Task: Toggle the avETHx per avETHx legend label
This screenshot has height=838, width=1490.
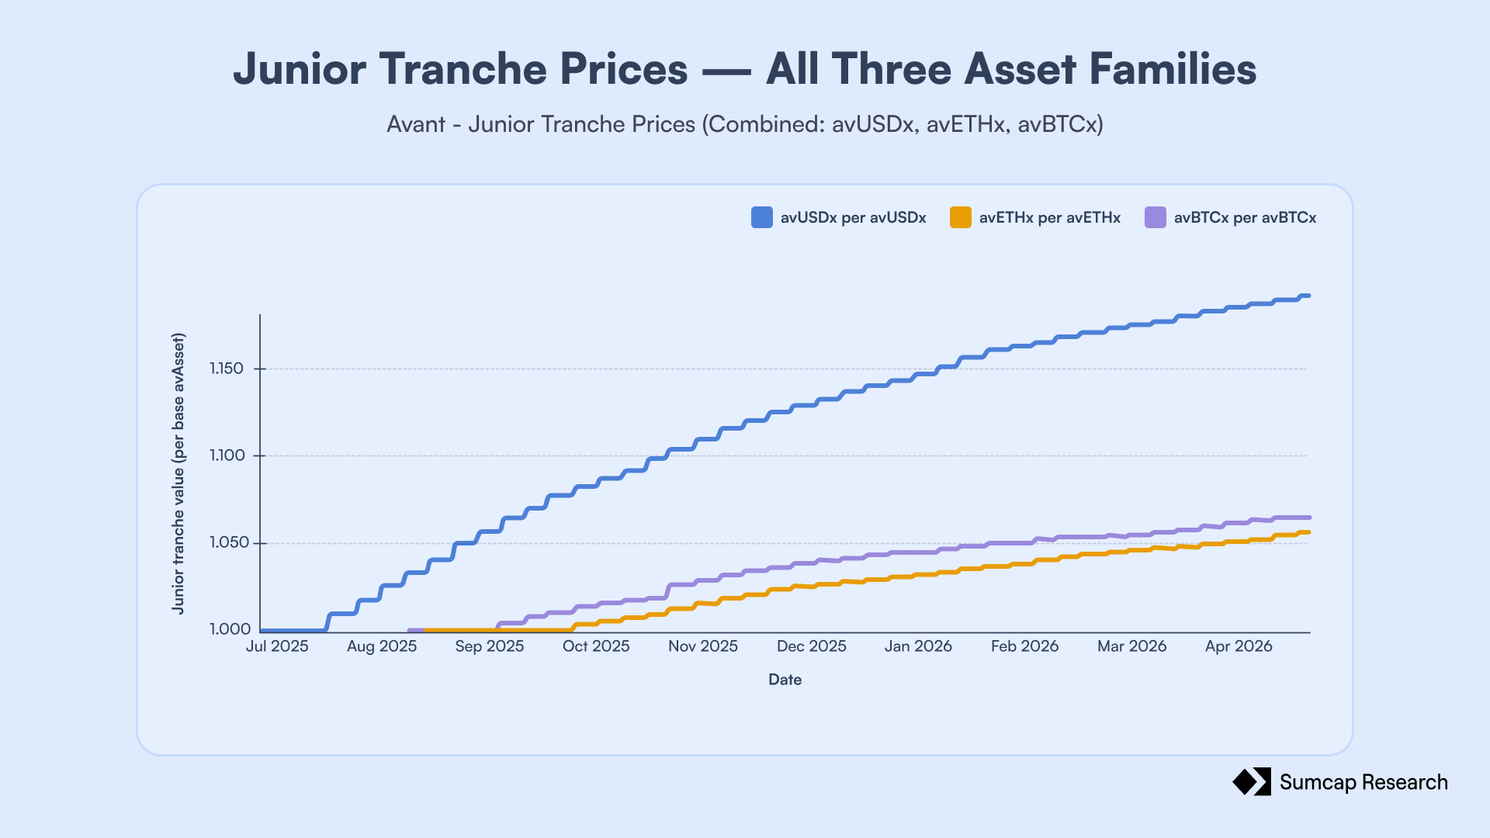Action: click(1050, 218)
